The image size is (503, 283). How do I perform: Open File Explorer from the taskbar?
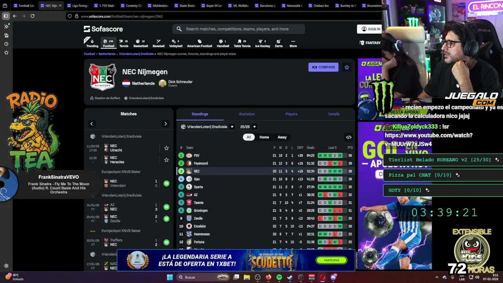(247, 277)
